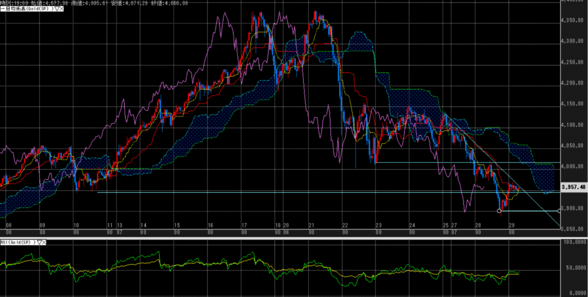Viewport: 588px width, 297px height.
Task: Click the 50.0000 level on RSI axis
Action: tap(573, 268)
